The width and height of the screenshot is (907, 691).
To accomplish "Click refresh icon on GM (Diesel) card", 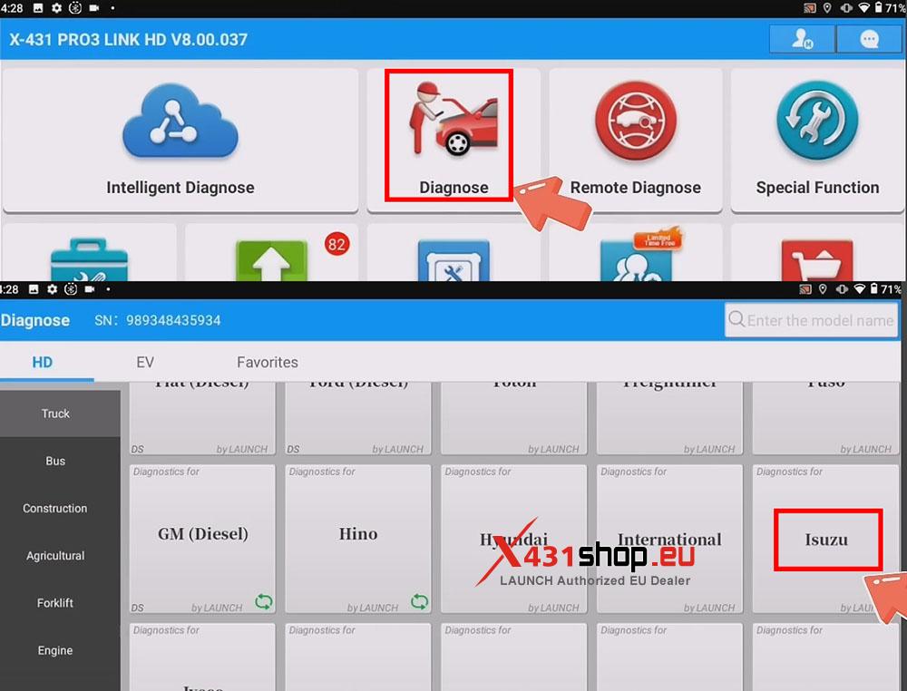I will point(264,602).
